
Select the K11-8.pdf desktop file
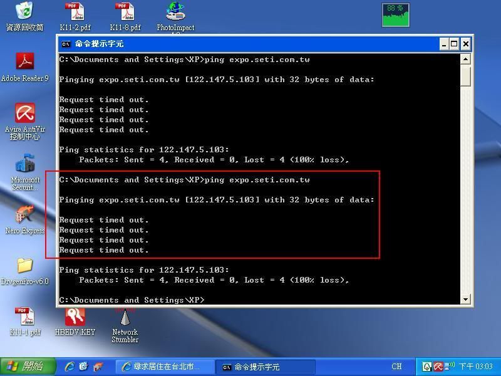point(125,12)
